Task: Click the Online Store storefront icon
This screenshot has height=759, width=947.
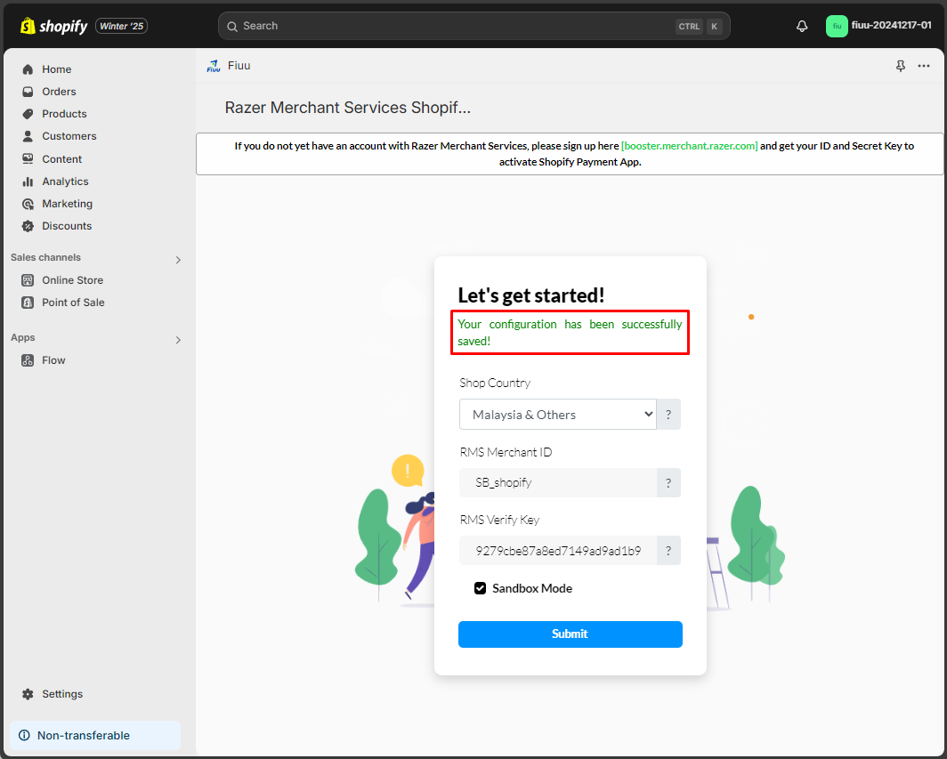Action: 28,280
